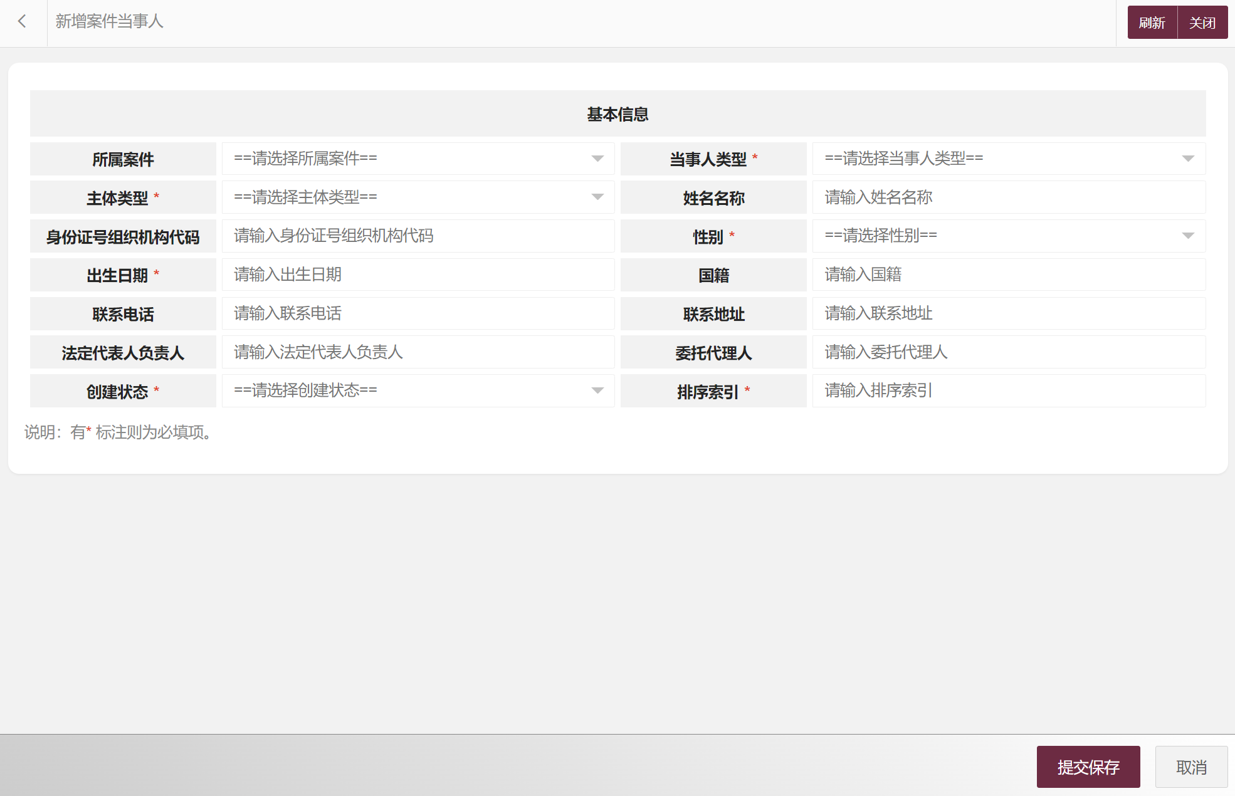The width and height of the screenshot is (1235, 796).
Task: Click the 联系电话 input field
Action: [x=418, y=313]
